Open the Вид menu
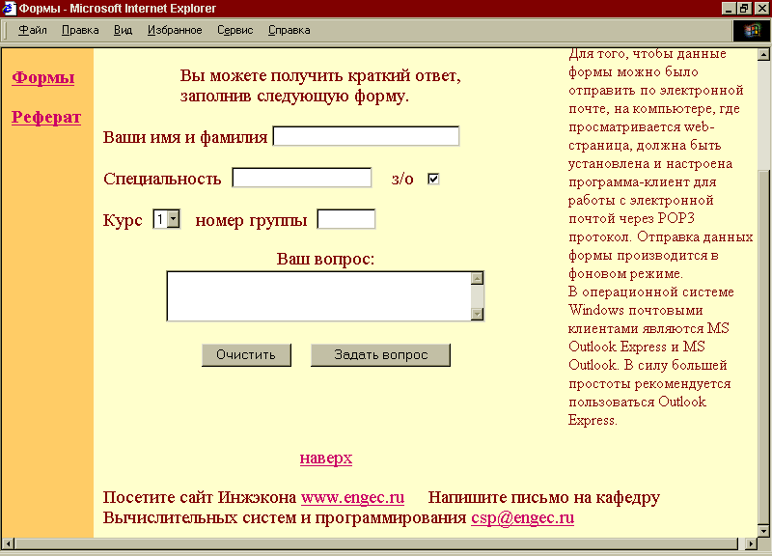Viewport: 772px width, 556px height. pos(124,31)
